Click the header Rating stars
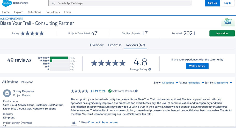 point(32,33)
